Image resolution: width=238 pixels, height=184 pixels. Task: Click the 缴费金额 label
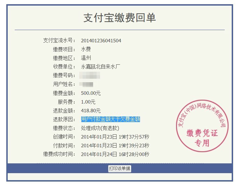coord(64,93)
